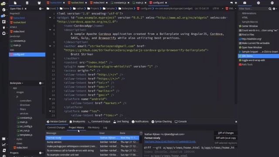Open the Console bottom tab
Image resolution: width=279 pixels, height=157 pixels.
click(180, 122)
